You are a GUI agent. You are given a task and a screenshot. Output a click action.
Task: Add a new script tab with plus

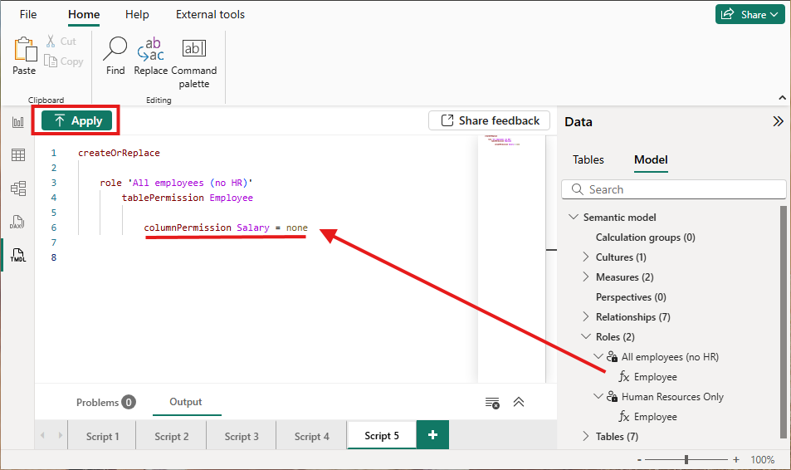pos(432,434)
